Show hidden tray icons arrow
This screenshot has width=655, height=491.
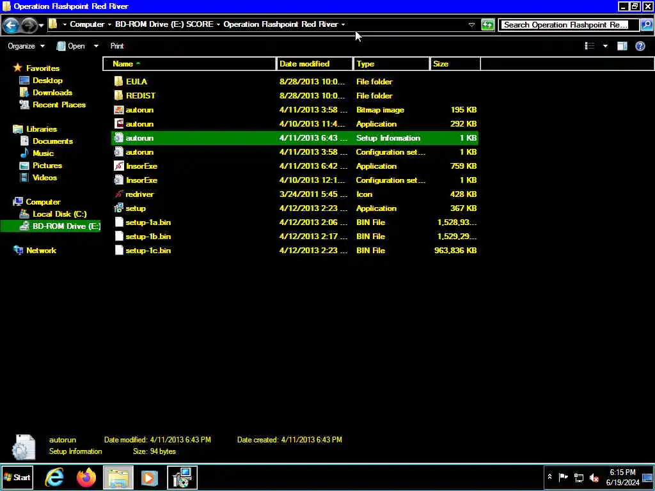(x=549, y=477)
